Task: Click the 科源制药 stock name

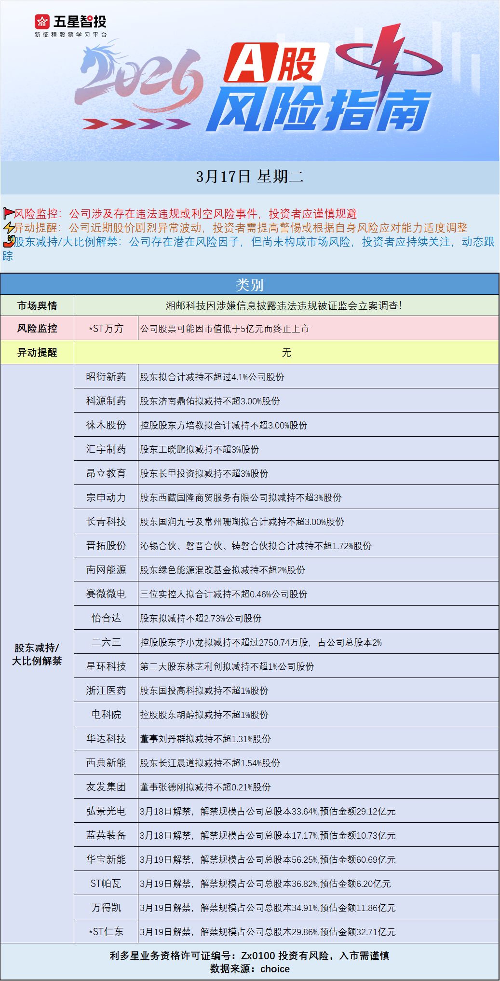Action: 106,401
